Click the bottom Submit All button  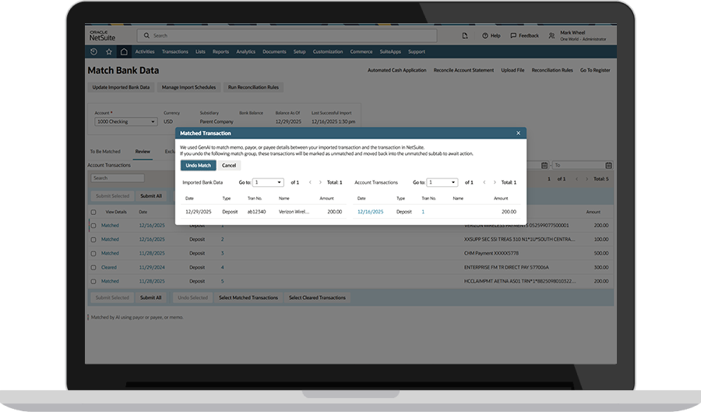click(150, 298)
